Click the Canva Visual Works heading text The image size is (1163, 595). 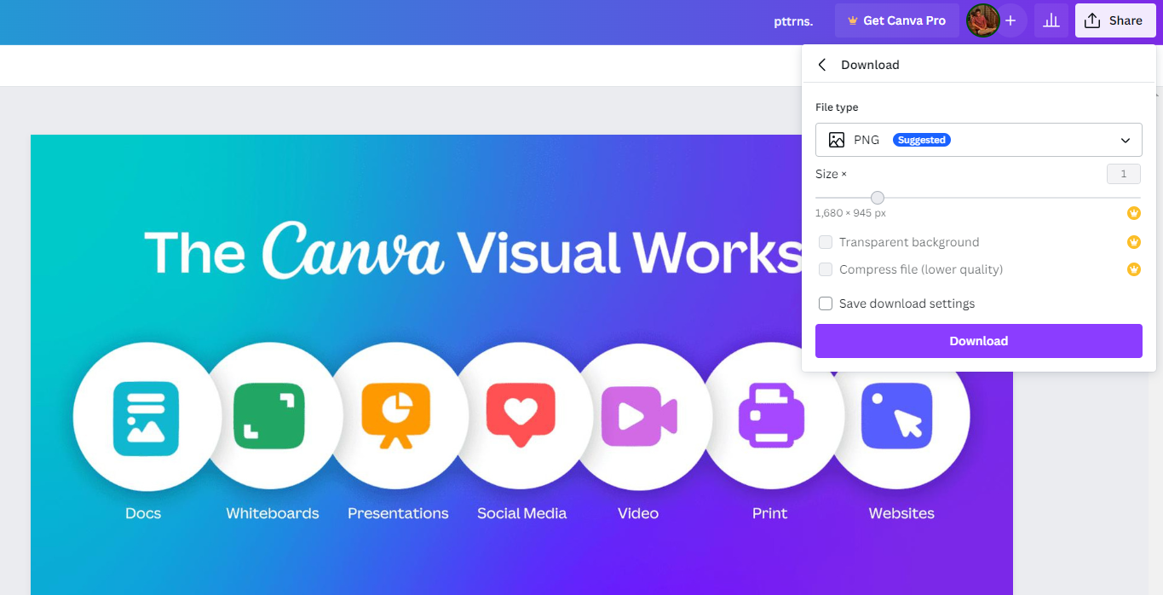(x=473, y=251)
